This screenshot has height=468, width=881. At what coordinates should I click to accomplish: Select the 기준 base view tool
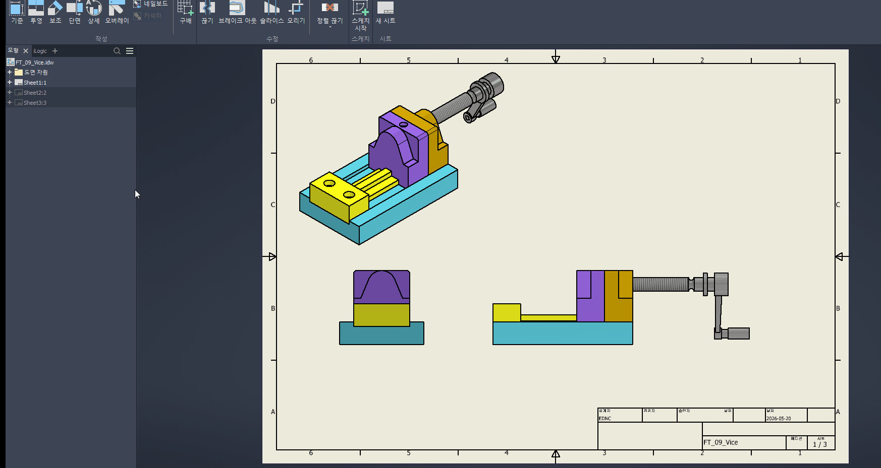[17, 12]
